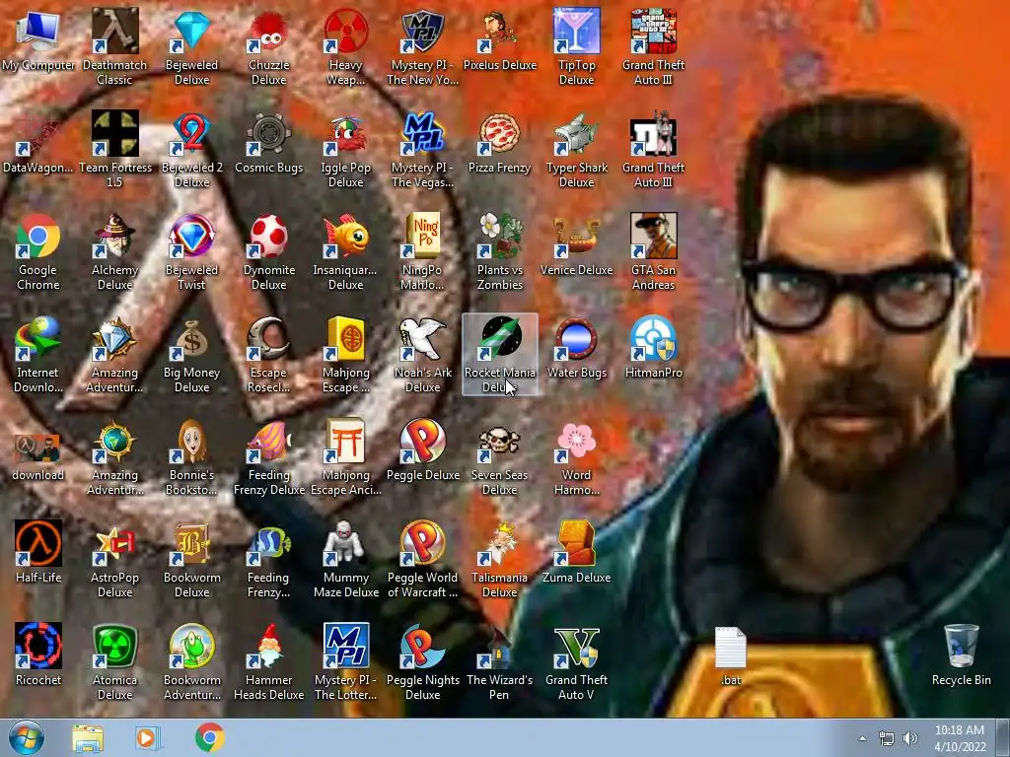Select Iggle Pop Deluxe icon
This screenshot has width=1010, height=757.
(346, 133)
